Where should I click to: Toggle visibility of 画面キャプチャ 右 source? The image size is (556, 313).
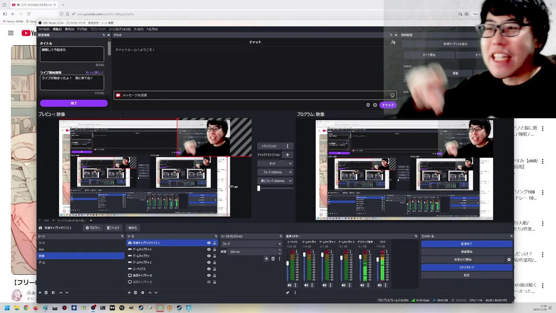click(x=208, y=276)
